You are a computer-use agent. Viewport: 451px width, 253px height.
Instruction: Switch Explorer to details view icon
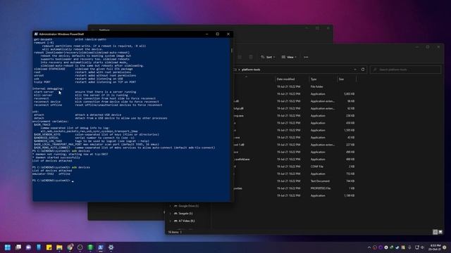point(435,232)
